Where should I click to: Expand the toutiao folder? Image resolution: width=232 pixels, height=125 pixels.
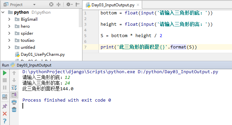tap(9, 40)
